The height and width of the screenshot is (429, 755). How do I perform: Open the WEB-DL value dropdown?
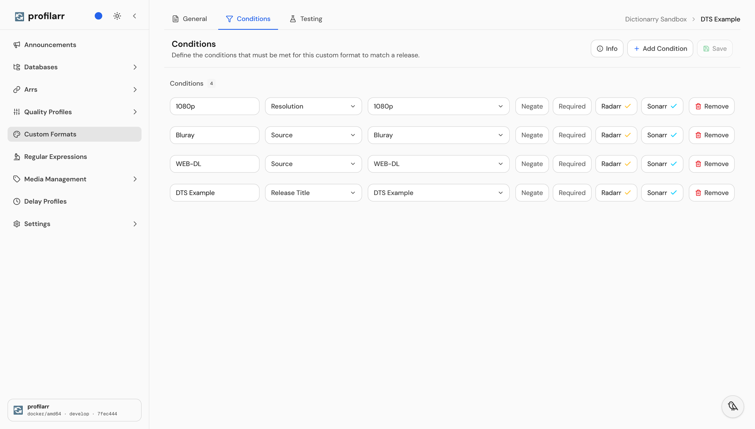439,164
